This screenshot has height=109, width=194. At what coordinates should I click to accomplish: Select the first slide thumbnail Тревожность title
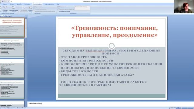(12, 27)
